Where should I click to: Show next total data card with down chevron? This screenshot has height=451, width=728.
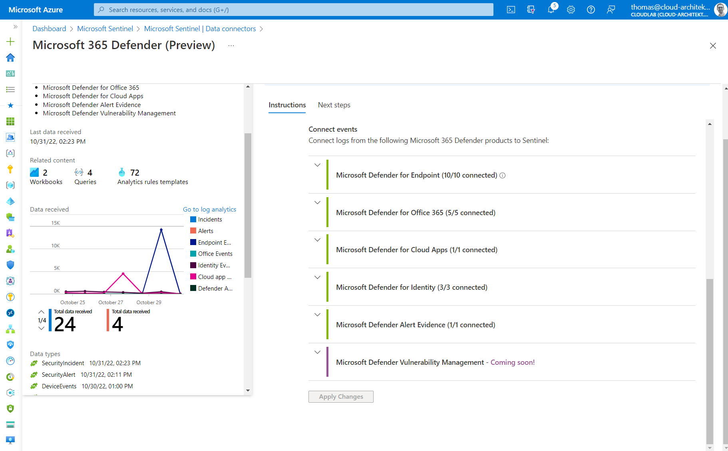(x=41, y=328)
